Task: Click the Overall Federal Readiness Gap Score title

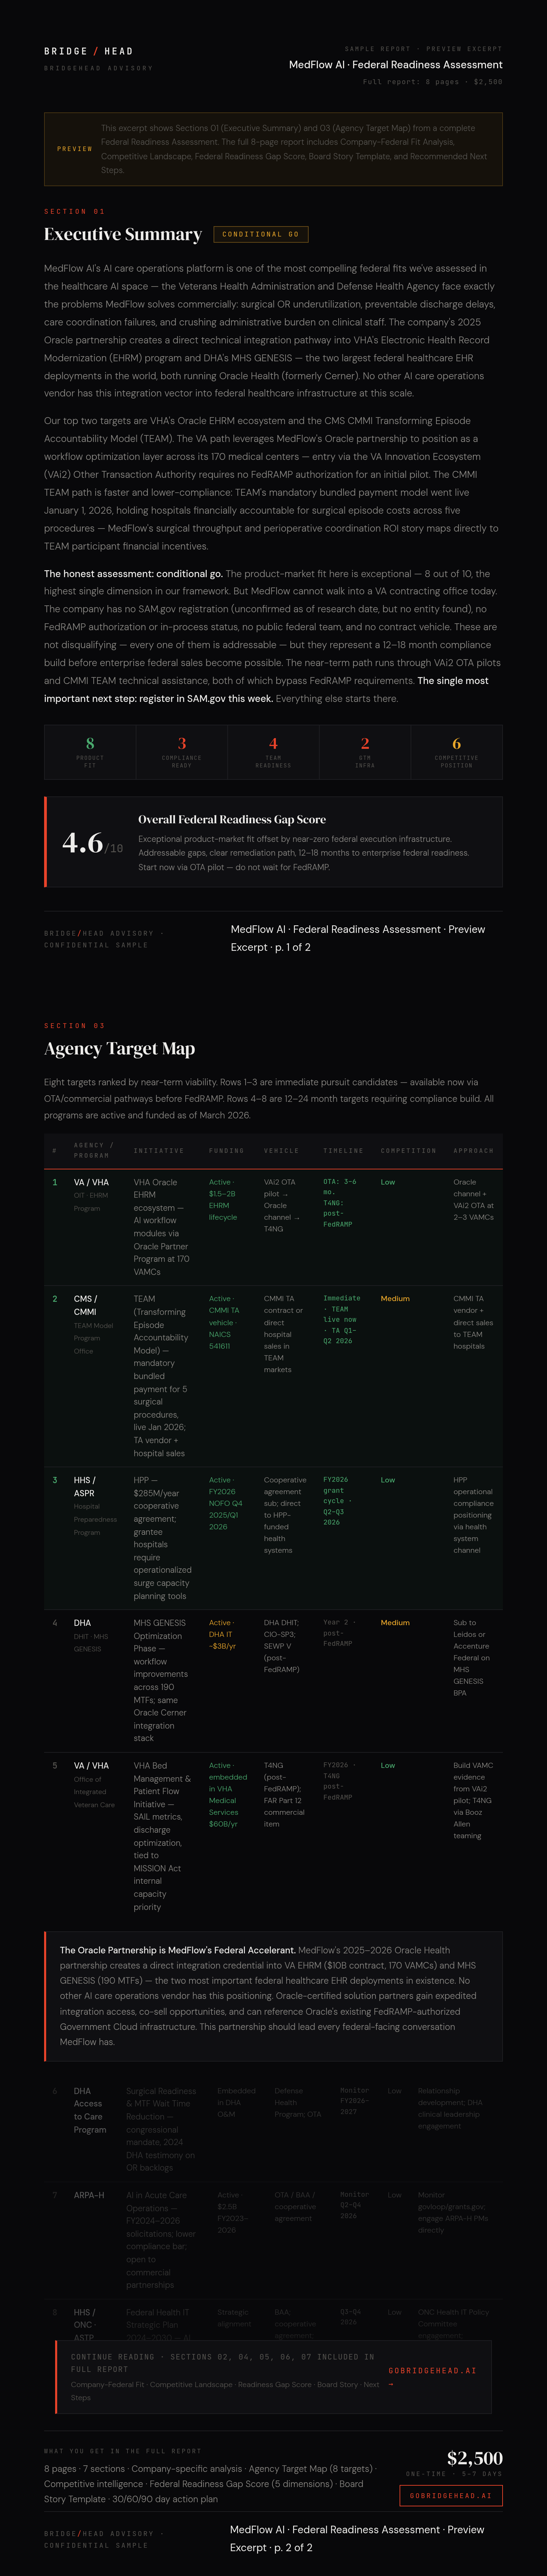Action: [x=232, y=819]
